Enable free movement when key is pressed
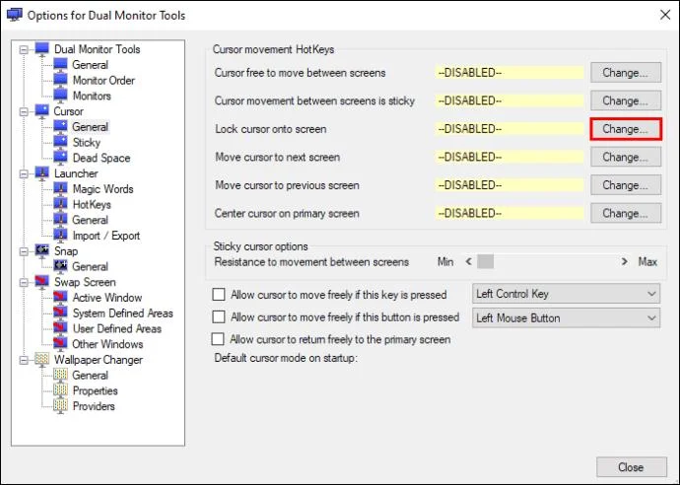680x485 pixels. (219, 295)
